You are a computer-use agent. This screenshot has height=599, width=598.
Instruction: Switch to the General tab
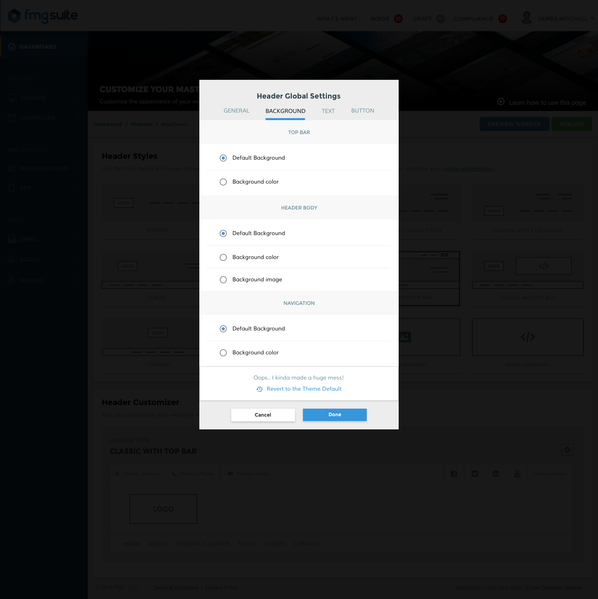(236, 111)
